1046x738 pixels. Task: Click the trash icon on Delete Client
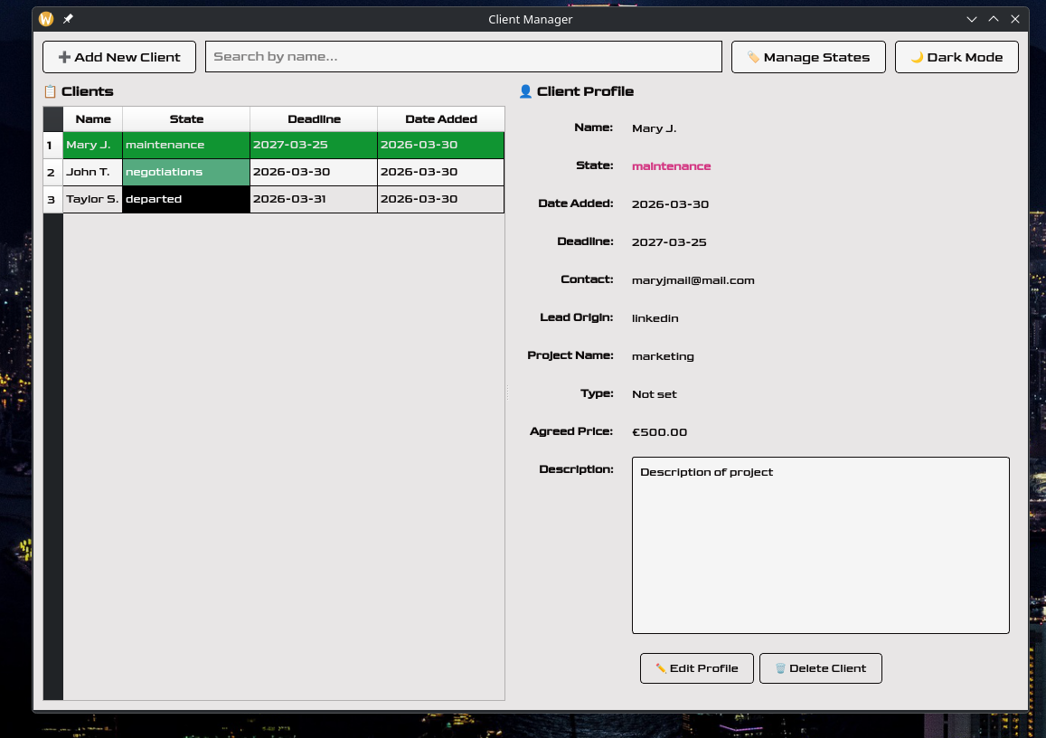coord(780,668)
